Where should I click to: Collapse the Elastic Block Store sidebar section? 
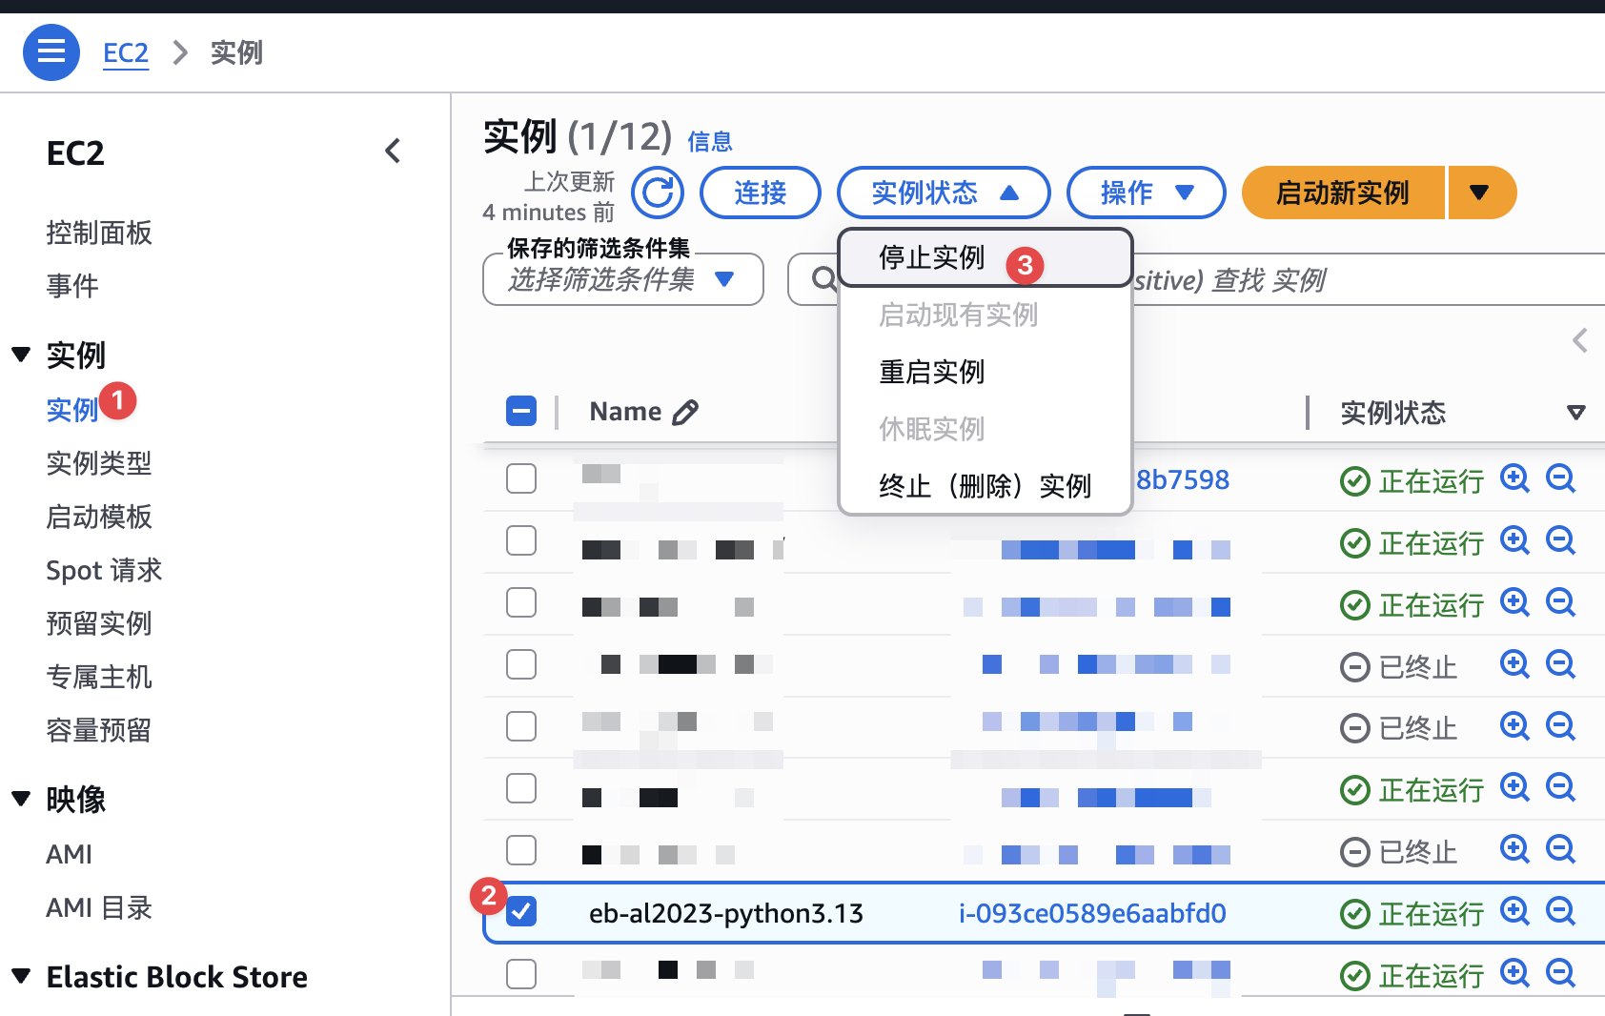click(21, 976)
